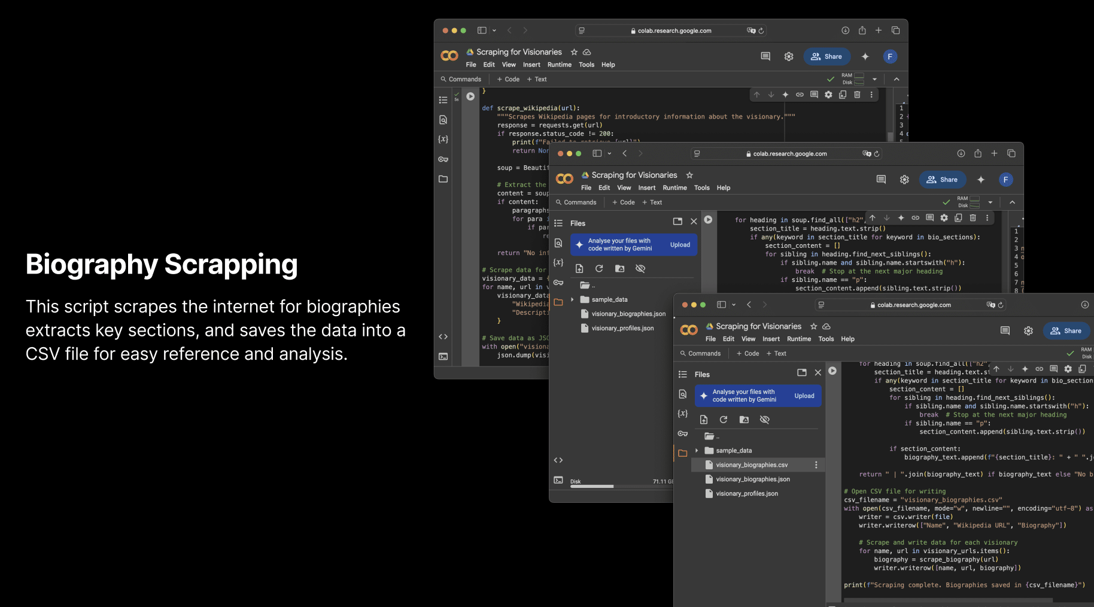Open comments in back window header
Viewport: 1094px width, 607px height.
(765, 56)
